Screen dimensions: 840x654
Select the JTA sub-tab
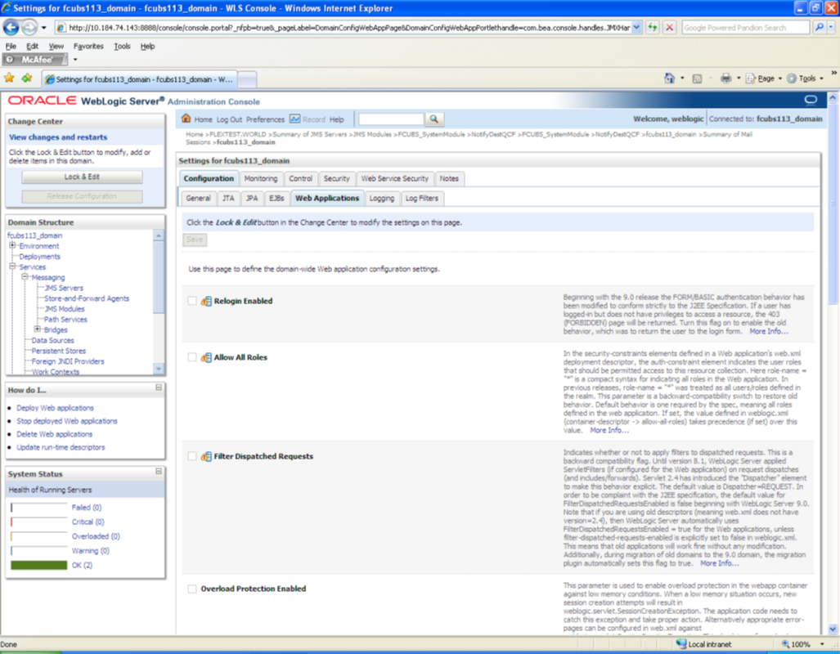(x=228, y=198)
